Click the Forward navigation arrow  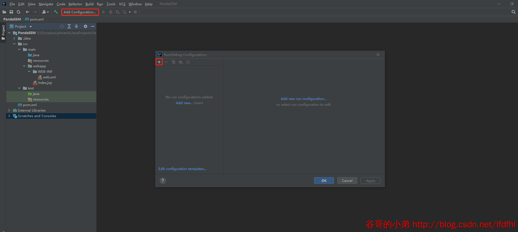pos(35,12)
